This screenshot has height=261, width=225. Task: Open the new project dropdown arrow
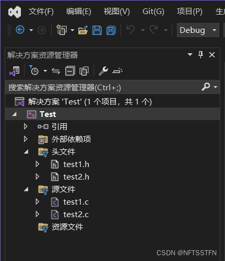click(73, 30)
